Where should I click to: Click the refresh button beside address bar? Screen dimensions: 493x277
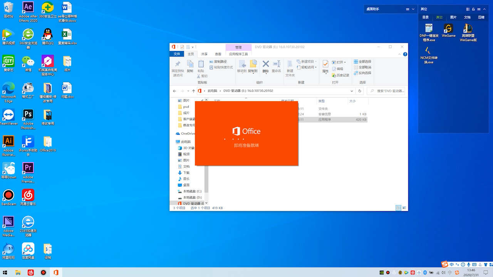click(360, 91)
